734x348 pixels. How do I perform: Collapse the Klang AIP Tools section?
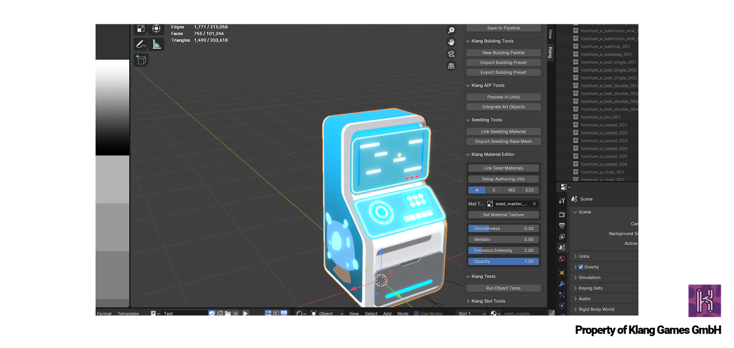469,86
